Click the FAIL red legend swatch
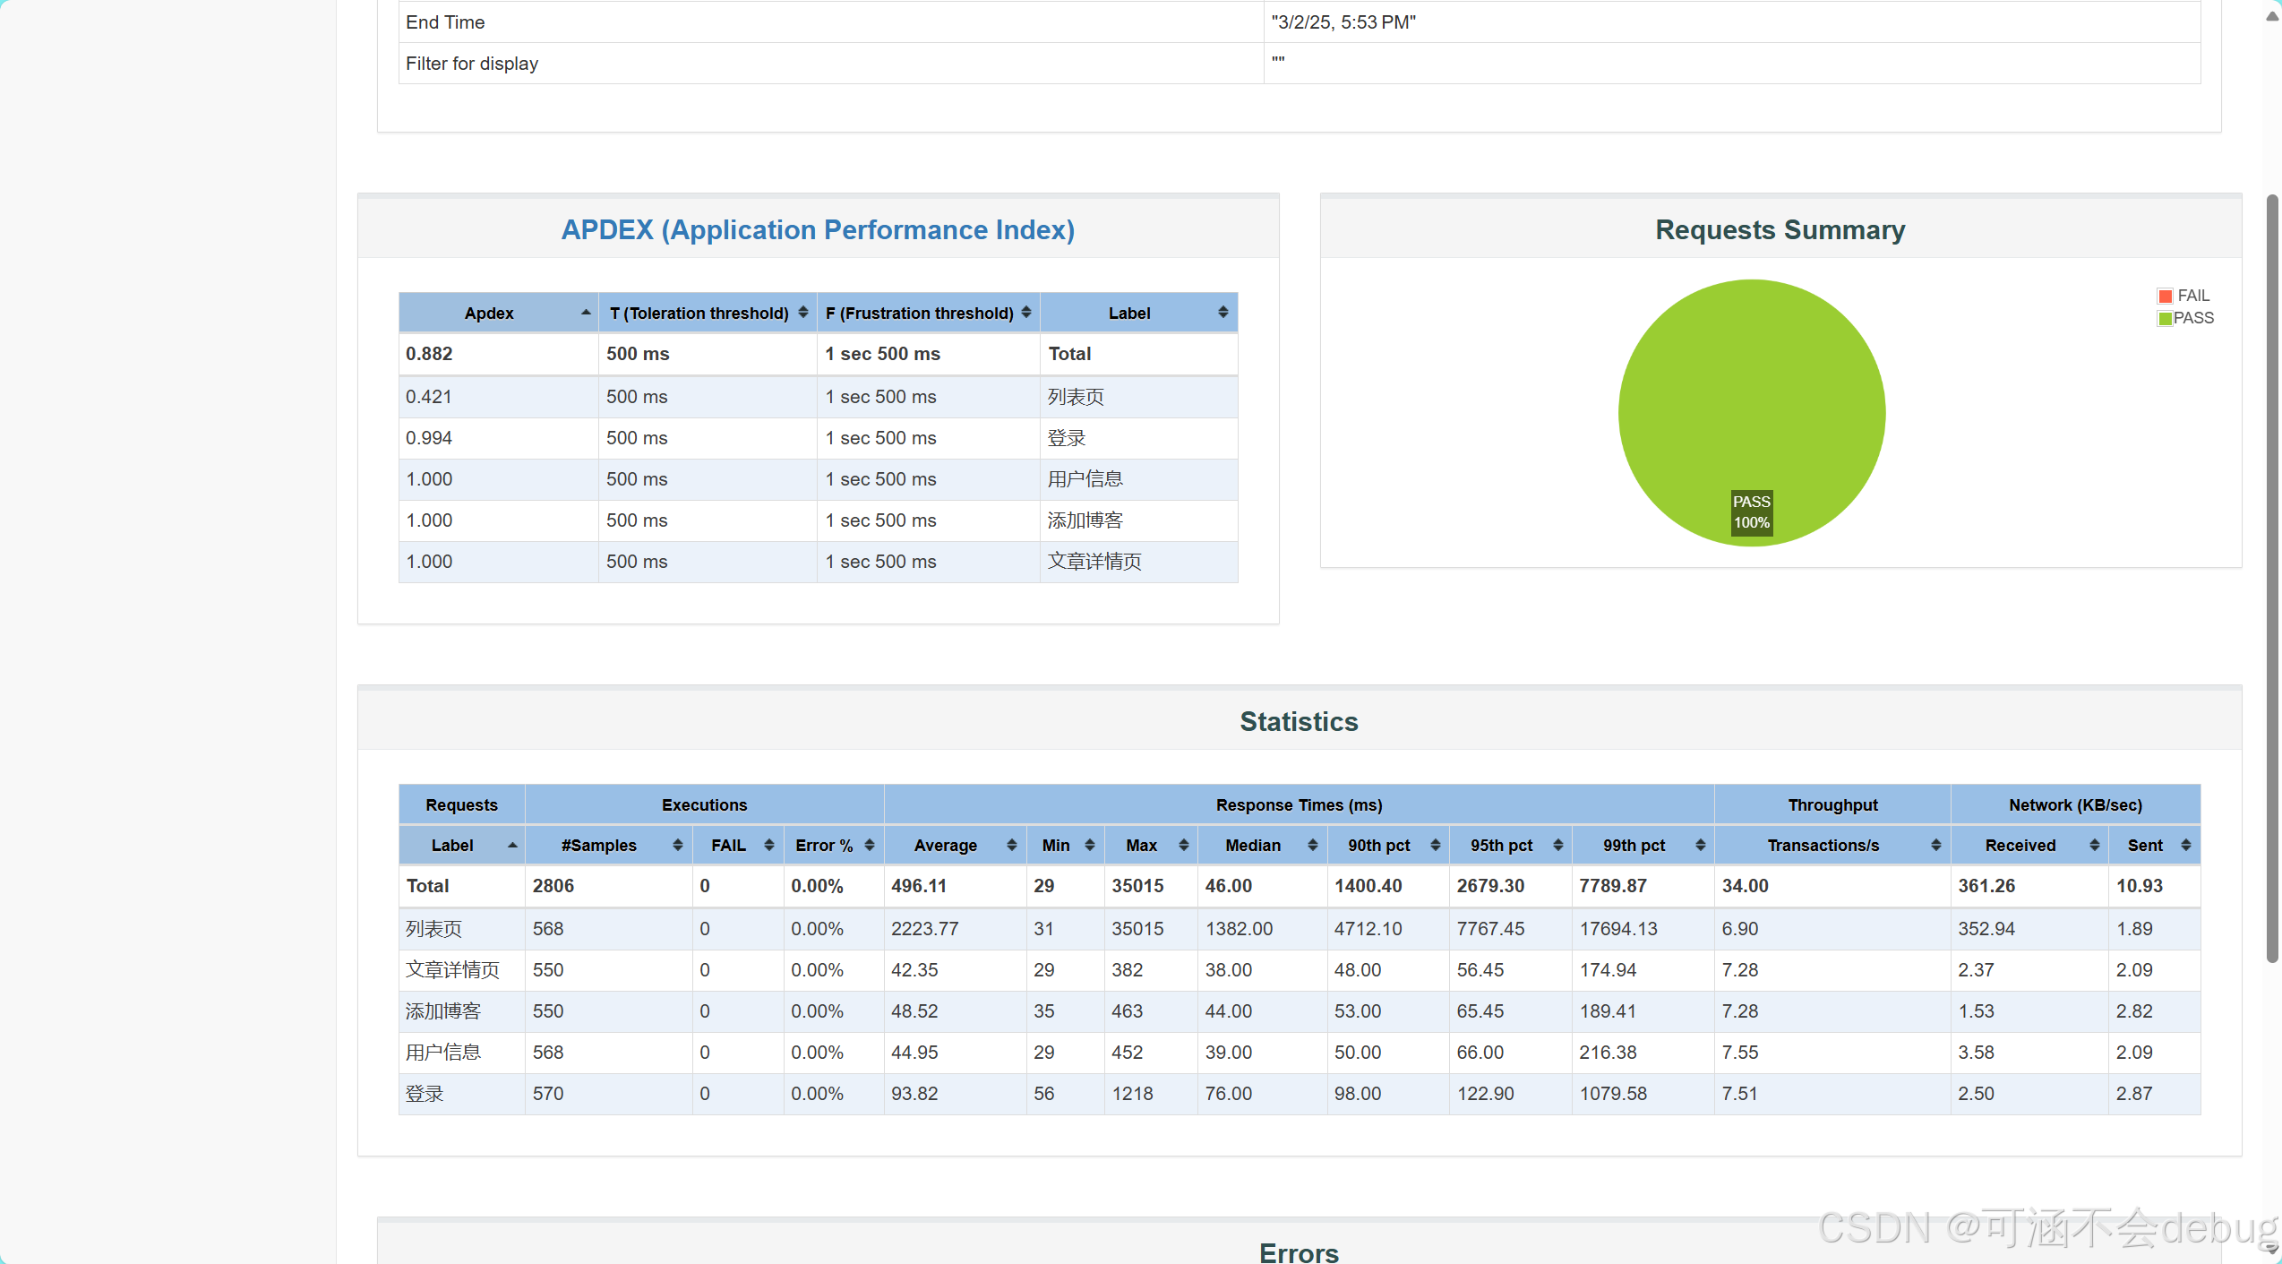Viewport: 2282px width, 1264px height. 2166,297
